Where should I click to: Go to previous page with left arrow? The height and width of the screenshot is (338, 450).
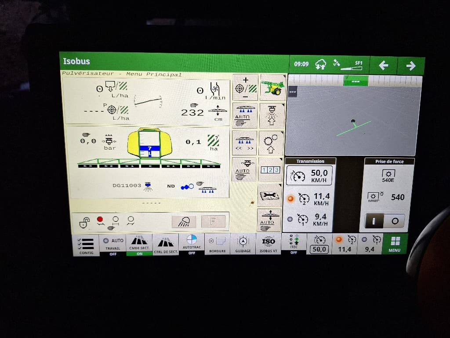click(383, 66)
